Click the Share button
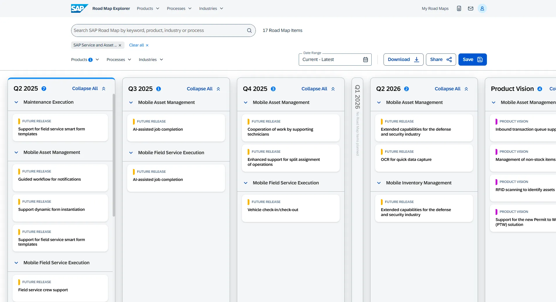The image size is (556, 302). pyautogui.click(x=440, y=60)
